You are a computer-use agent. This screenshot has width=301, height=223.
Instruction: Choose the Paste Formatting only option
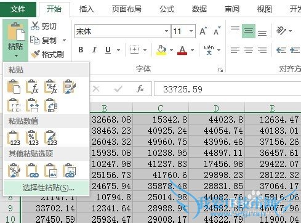point(14,171)
